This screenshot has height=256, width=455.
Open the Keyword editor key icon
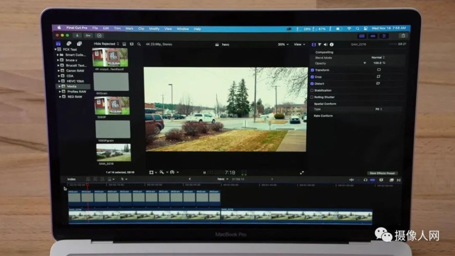pos(88,35)
